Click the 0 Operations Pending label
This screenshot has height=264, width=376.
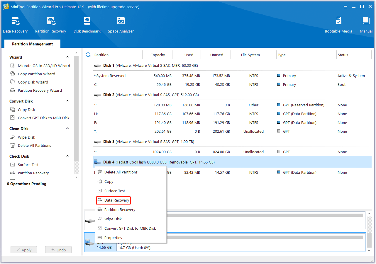pyautogui.click(x=27, y=184)
